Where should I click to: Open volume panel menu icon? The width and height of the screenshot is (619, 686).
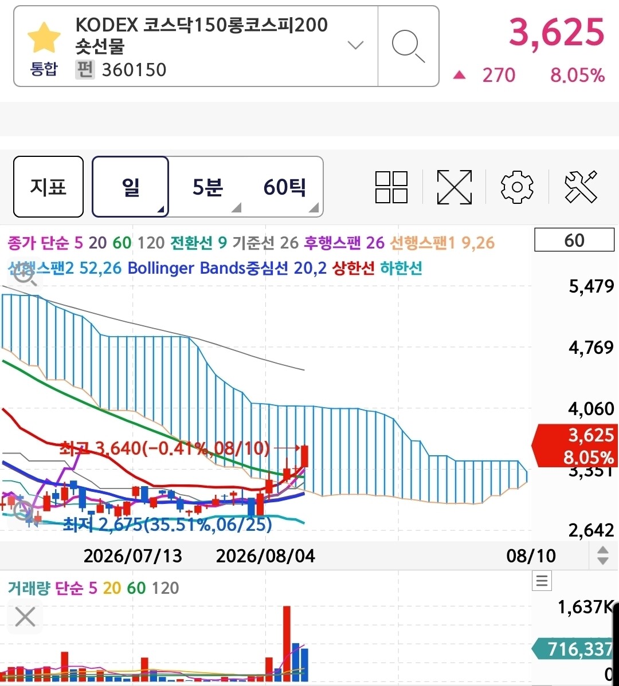[x=542, y=581]
